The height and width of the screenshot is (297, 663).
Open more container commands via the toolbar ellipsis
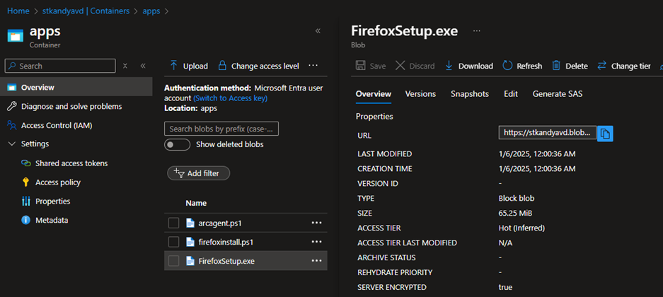point(313,66)
